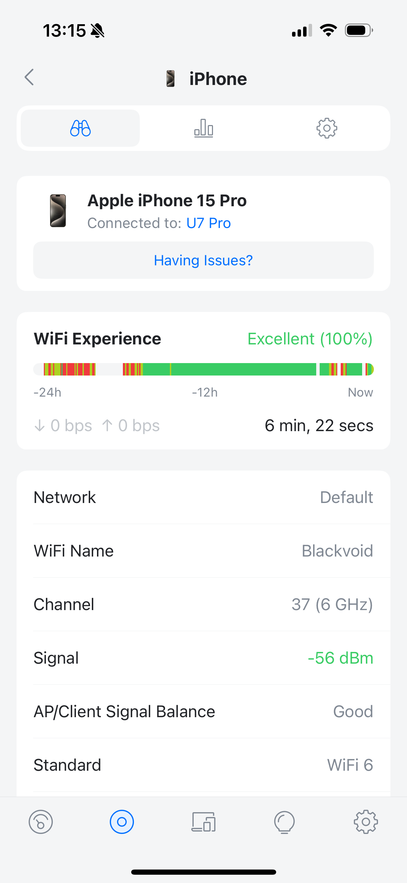This screenshot has height=883, width=407.
Task: Open the dashboard gauge icon in bottom bar
Action: pyautogui.click(x=41, y=822)
